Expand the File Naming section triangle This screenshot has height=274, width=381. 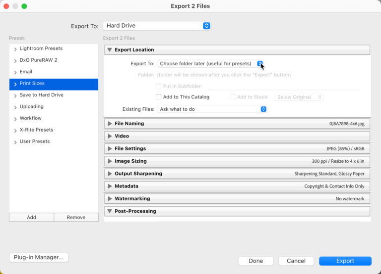(110, 124)
